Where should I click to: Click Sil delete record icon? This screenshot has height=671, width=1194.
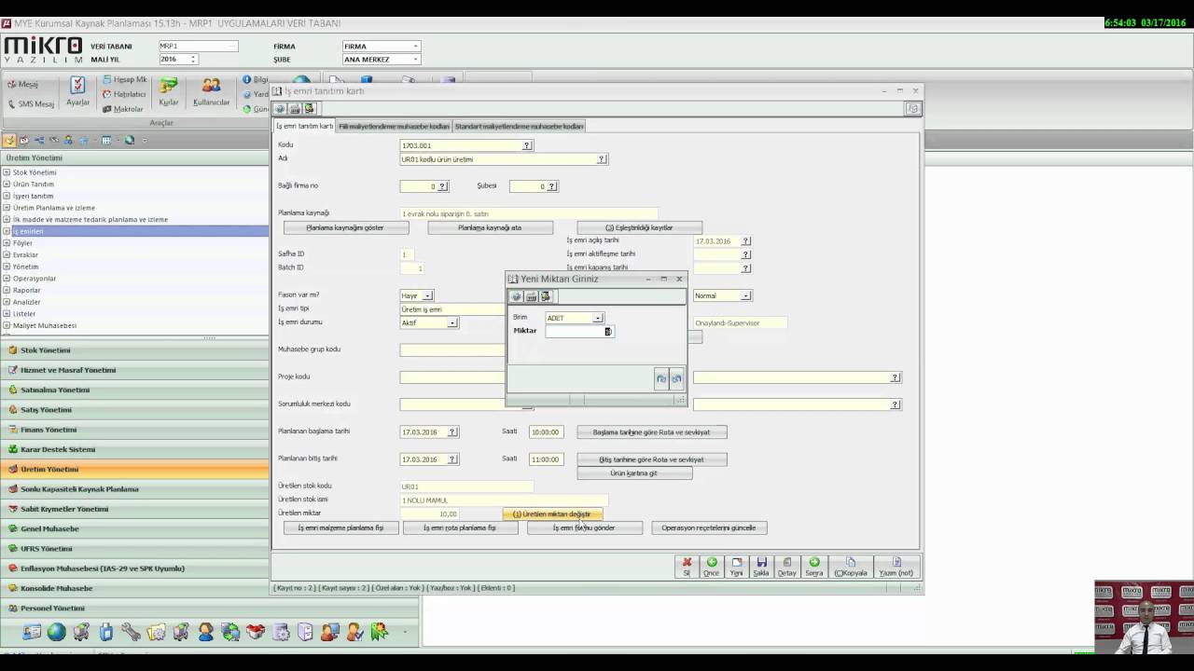pos(687,567)
